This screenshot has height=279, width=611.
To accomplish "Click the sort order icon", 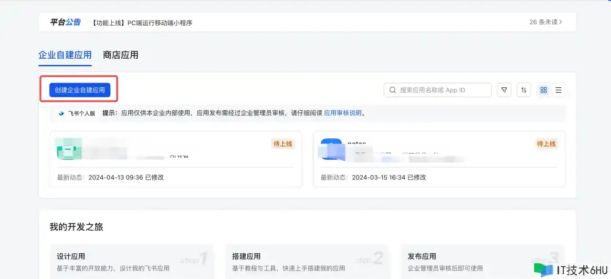I will 524,90.
